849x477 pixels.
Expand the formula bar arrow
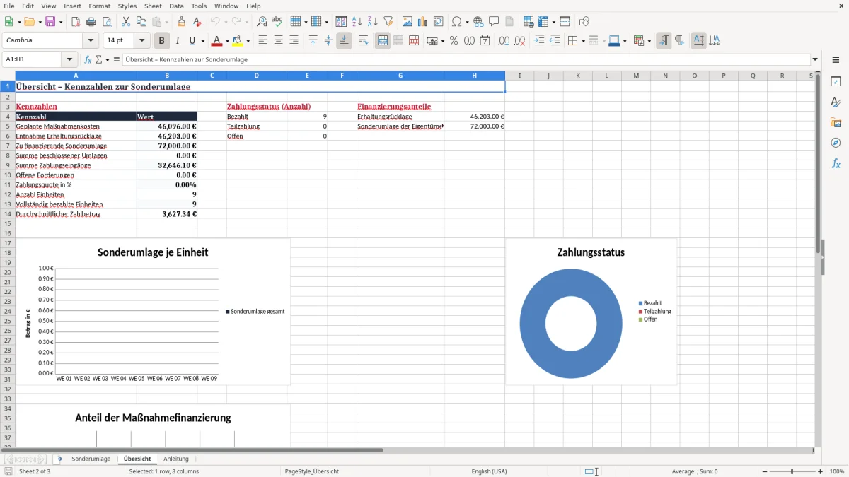[815, 60]
